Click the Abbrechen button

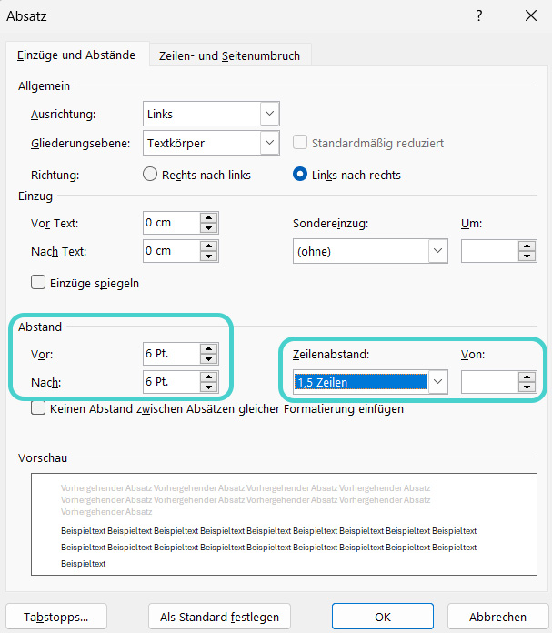(x=497, y=617)
